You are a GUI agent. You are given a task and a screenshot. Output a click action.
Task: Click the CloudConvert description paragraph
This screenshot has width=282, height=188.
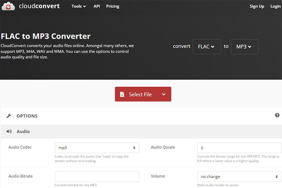[x=67, y=51]
